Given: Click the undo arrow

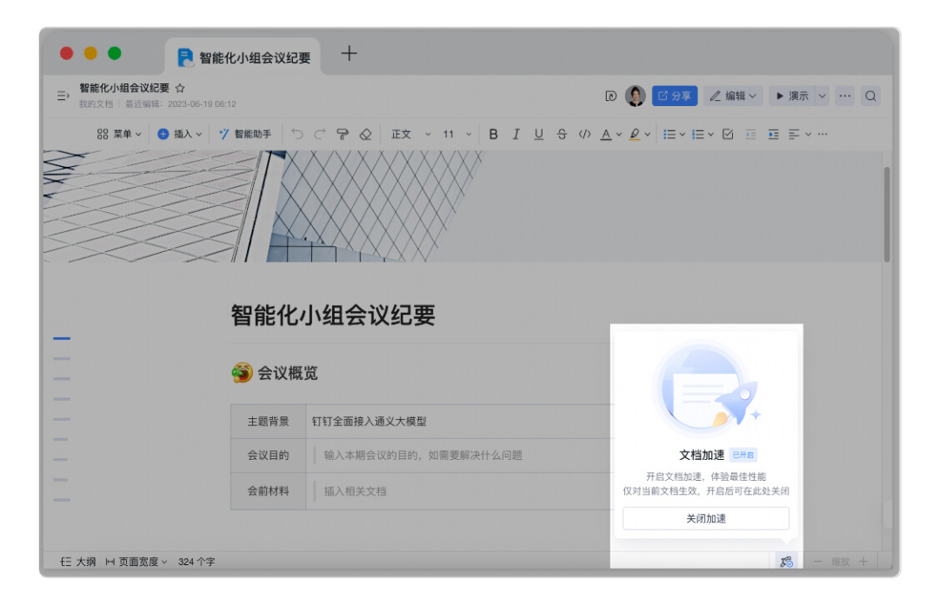Looking at the screenshot, I should [297, 134].
